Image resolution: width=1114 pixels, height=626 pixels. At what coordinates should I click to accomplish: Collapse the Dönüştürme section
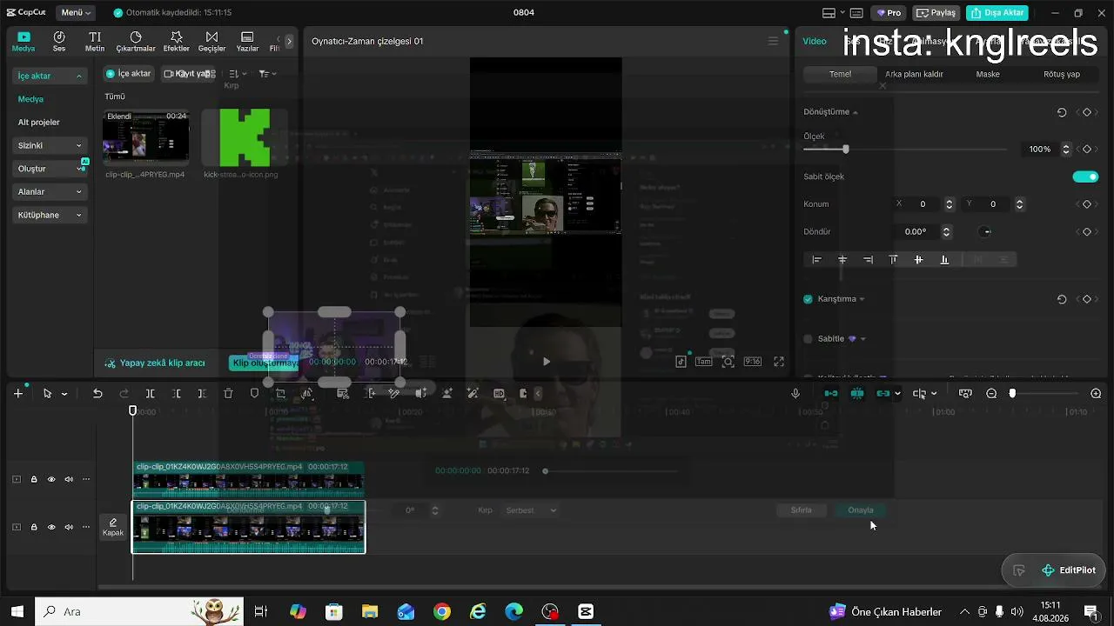coord(855,112)
